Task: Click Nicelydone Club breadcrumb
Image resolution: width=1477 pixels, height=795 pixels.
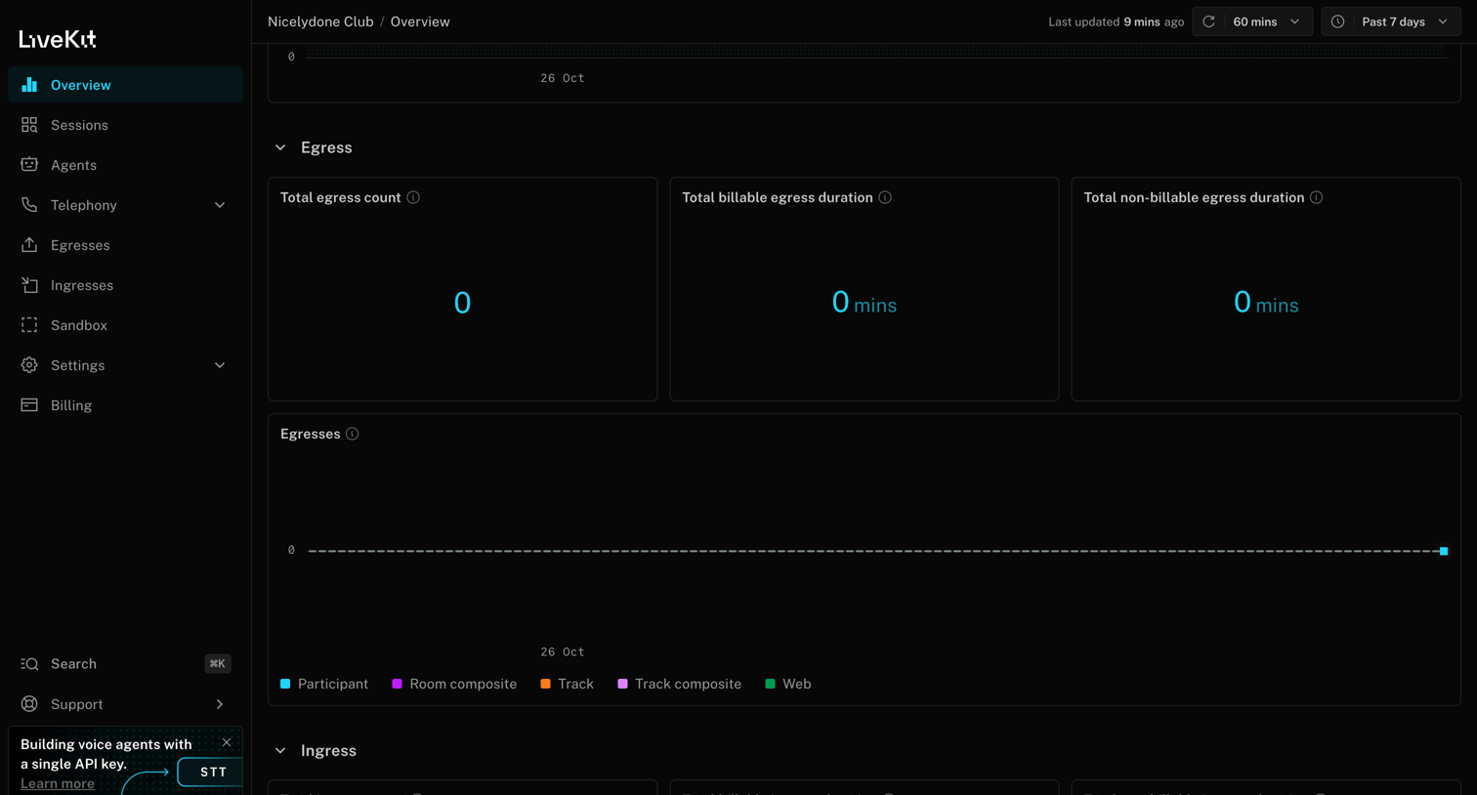Action: (x=320, y=21)
